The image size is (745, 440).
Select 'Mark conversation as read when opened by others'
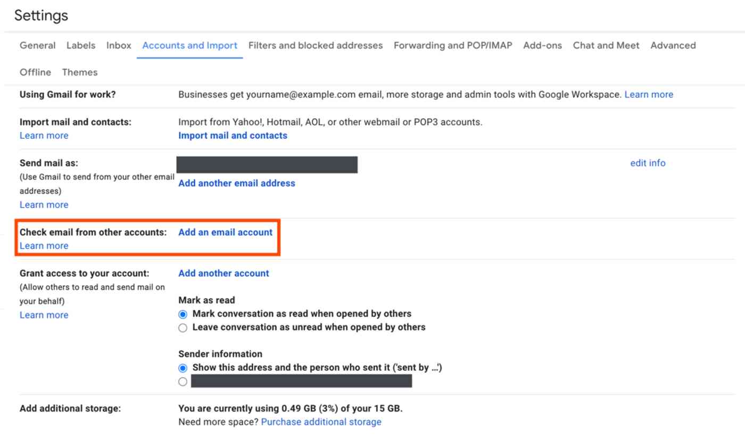click(x=183, y=314)
